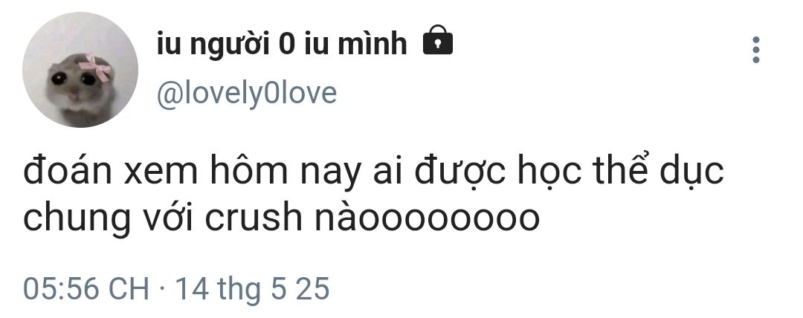Click the hamster's eyes in the avatar

point(73,79)
